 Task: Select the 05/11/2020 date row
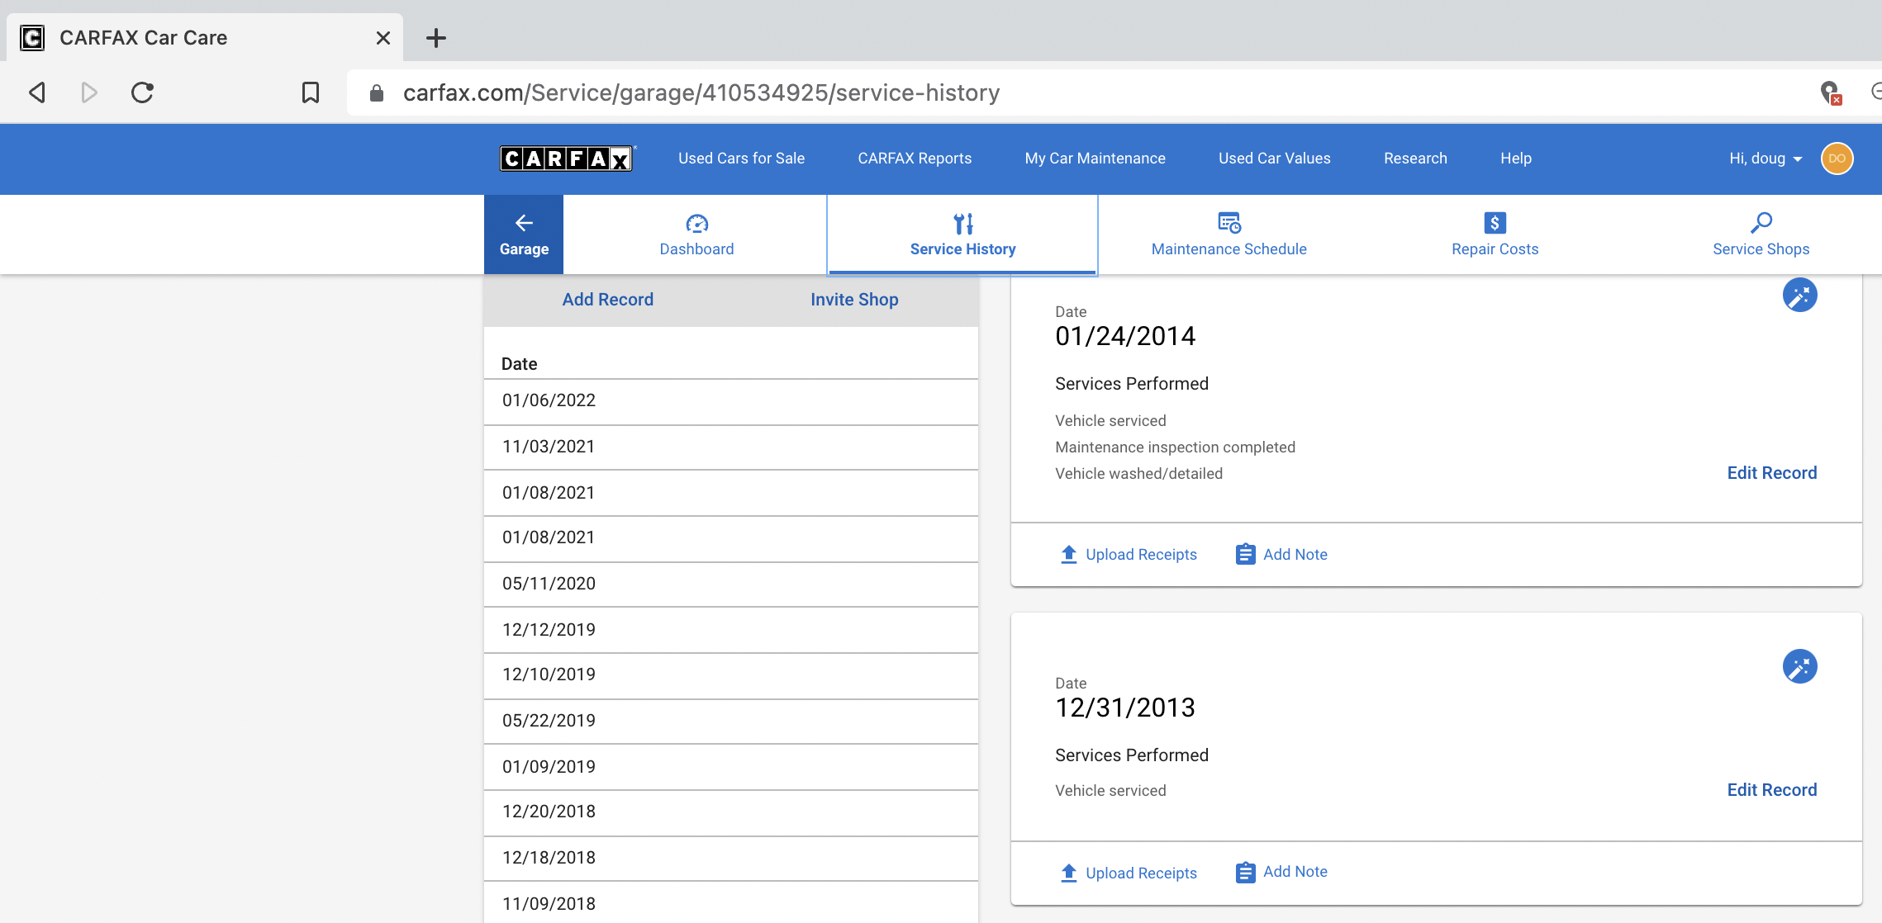click(x=731, y=585)
